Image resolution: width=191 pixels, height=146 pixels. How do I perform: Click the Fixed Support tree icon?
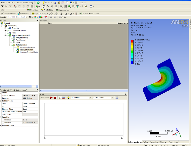[x=13, y=40]
